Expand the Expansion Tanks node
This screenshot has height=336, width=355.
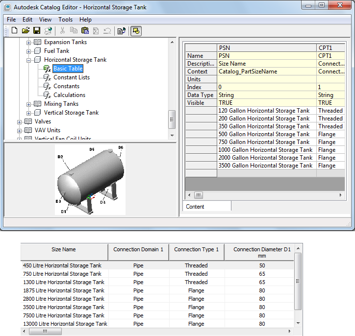tap(28, 43)
